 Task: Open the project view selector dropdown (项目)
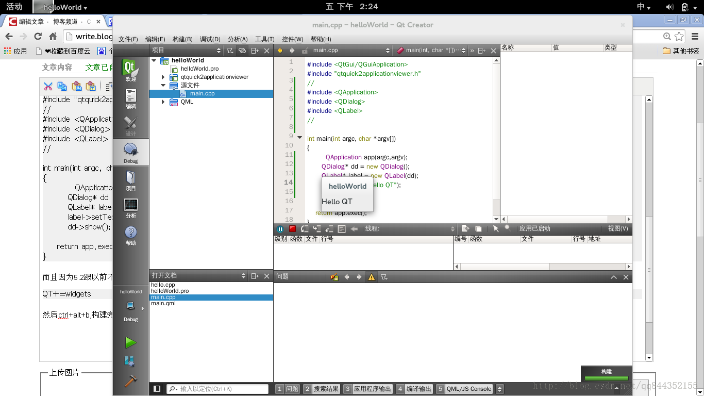pos(186,51)
